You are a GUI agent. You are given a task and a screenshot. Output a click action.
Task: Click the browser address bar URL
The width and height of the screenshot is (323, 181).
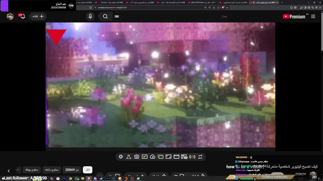tap(112, 8)
